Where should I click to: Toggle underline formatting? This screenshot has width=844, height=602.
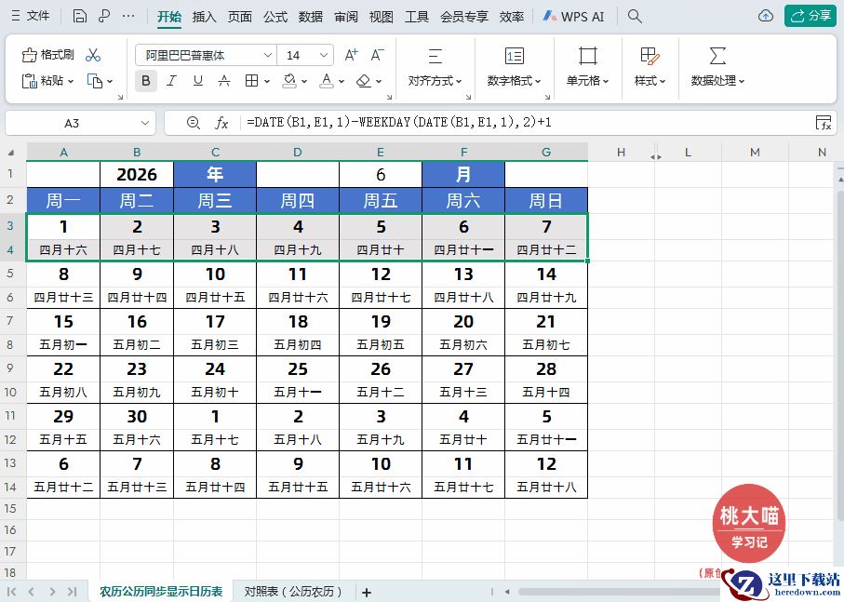[x=198, y=81]
